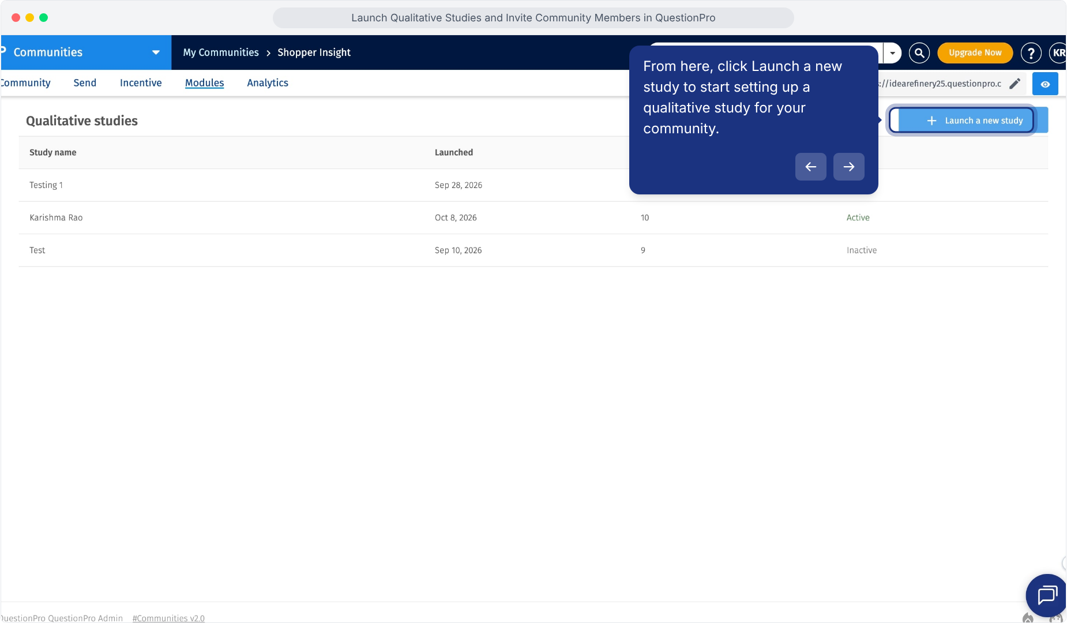This screenshot has height=623, width=1067.
Task: Open the Testing 1 study
Action: (46, 185)
